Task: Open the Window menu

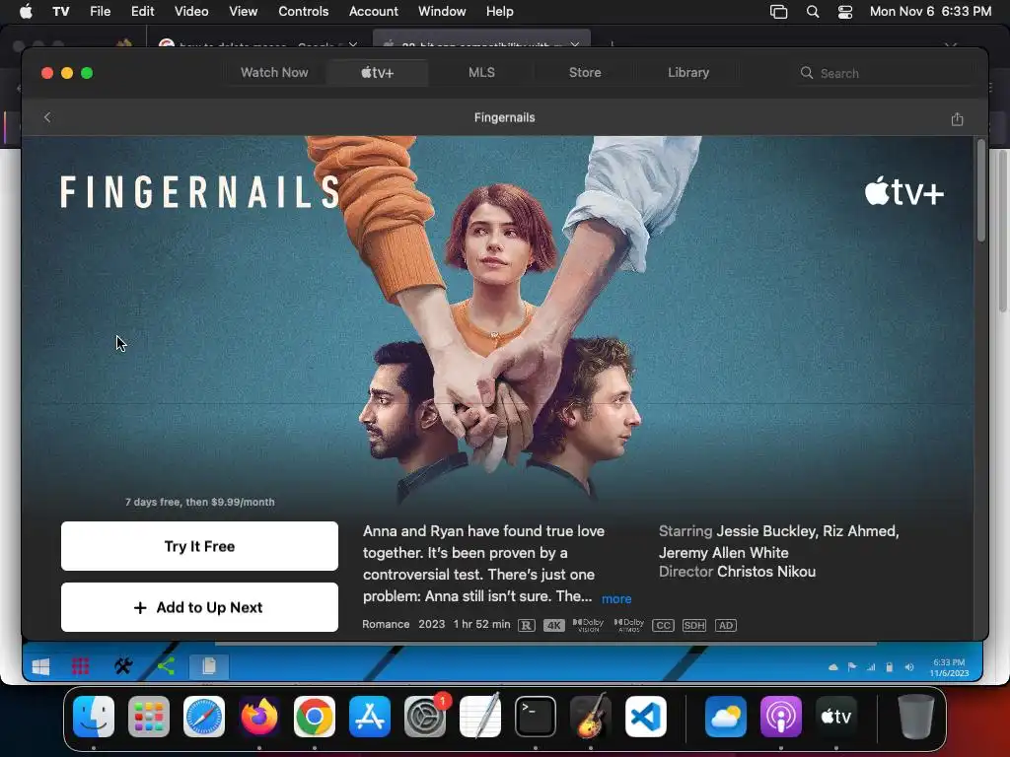Action: pyautogui.click(x=442, y=12)
